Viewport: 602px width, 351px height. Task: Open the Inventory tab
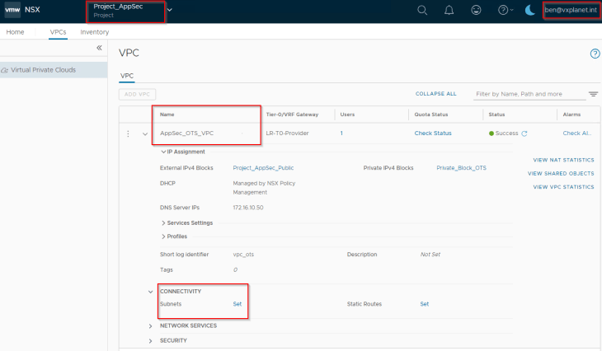coord(95,32)
